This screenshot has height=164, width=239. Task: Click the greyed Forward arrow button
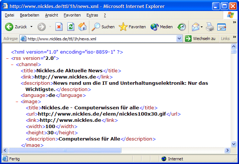[x=42, y=27]
